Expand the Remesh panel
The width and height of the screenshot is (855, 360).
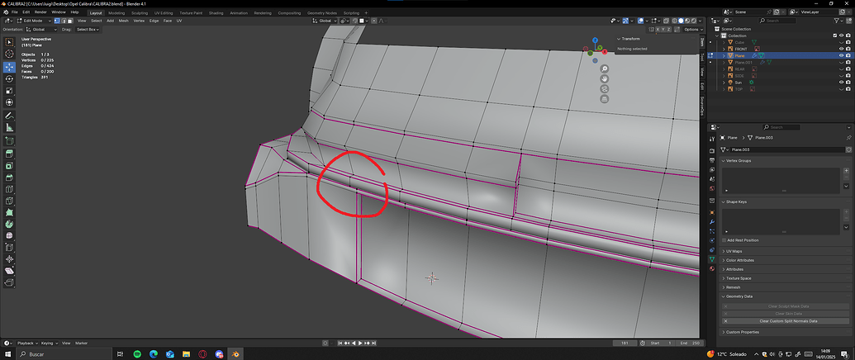tap(732, 287)
